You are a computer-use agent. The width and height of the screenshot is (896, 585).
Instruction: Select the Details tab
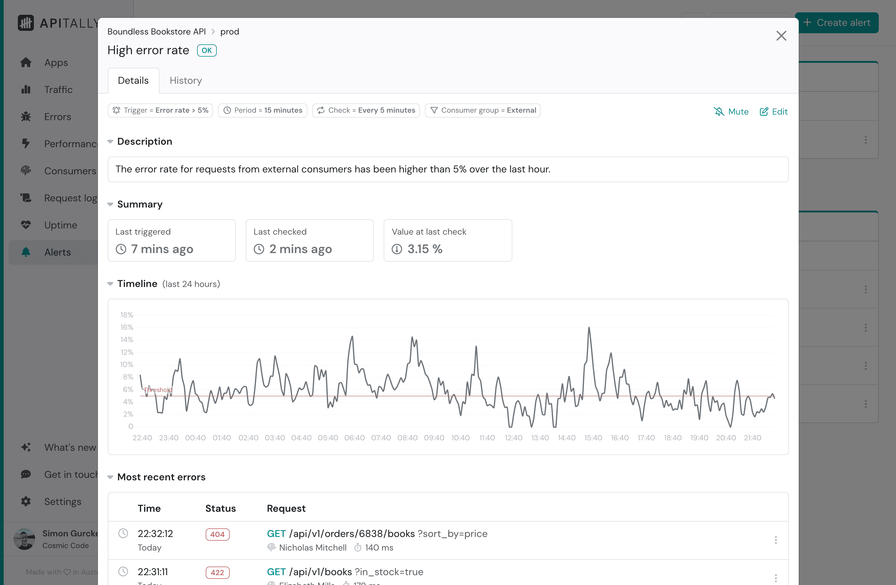(x=133, y=81)
